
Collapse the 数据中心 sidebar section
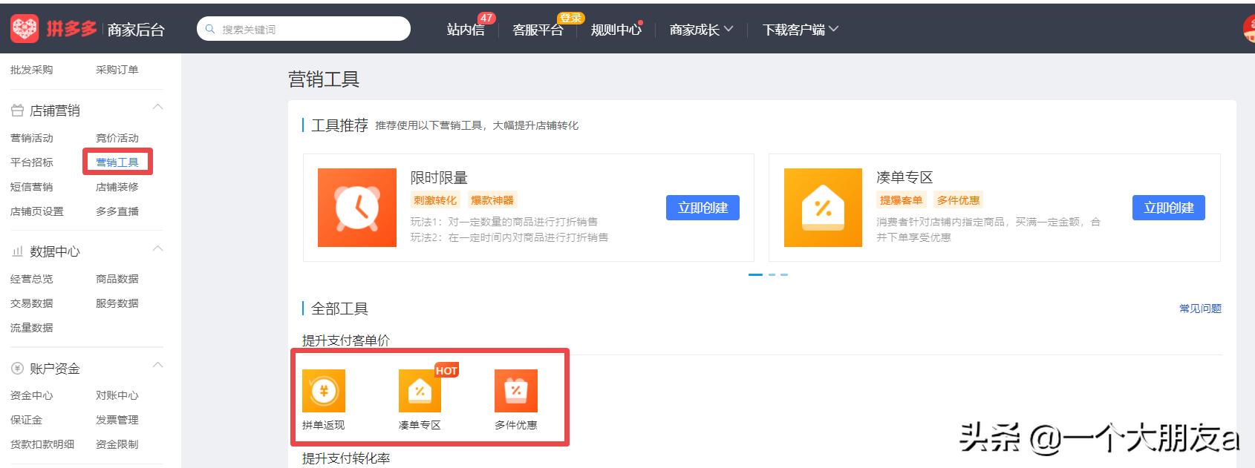(157, 248)
